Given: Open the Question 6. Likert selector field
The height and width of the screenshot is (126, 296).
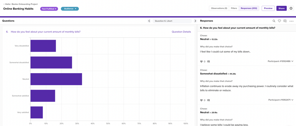Looking at the screenshot, I should (172, 21).
